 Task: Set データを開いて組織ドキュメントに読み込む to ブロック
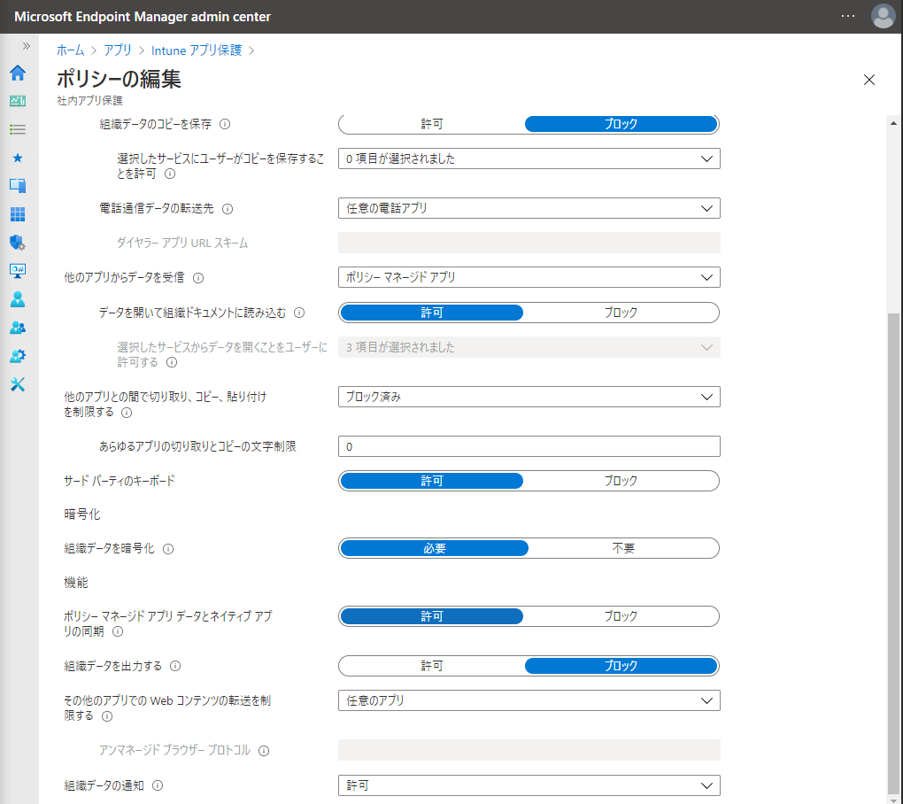tap(621, 313)
